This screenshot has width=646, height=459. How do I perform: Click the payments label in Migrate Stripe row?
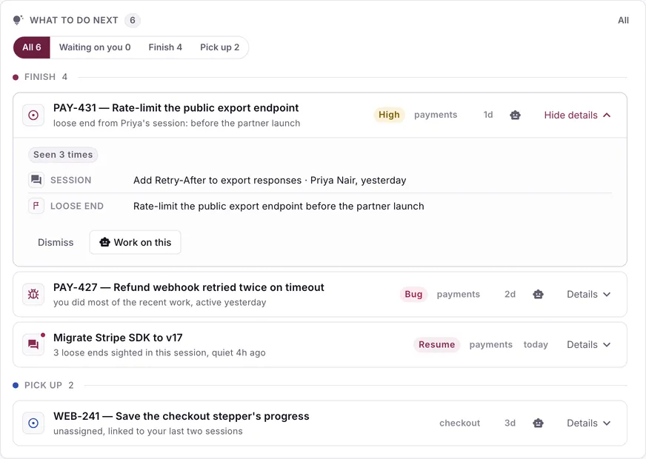coord(490,344)
